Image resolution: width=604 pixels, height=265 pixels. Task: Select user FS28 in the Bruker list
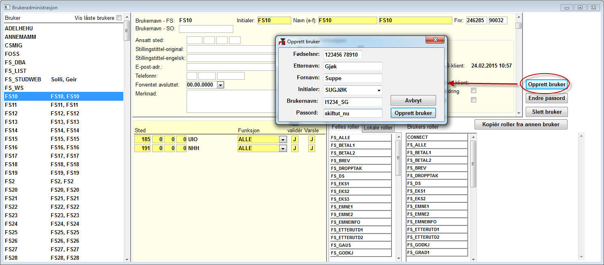coord(64,258)
